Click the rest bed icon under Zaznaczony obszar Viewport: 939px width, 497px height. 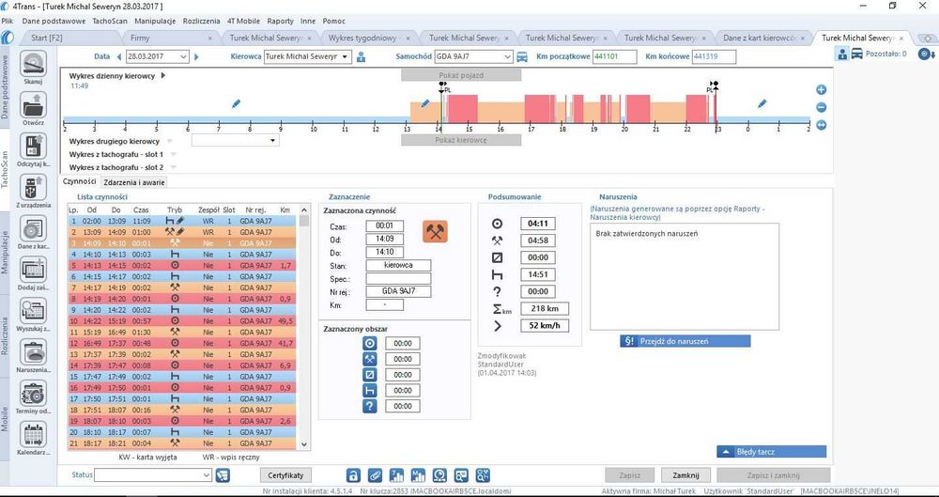click(x=370, y=390)
